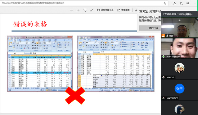The image size is (198, 115).
Task: Click 适应页面大小 fit-to-page button
Action: click(105, 10)
